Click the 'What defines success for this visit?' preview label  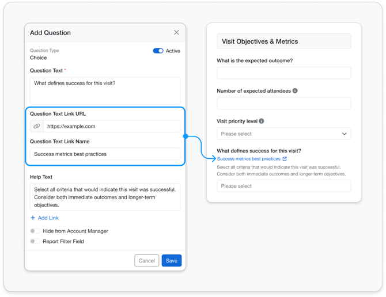click(259, 151)
